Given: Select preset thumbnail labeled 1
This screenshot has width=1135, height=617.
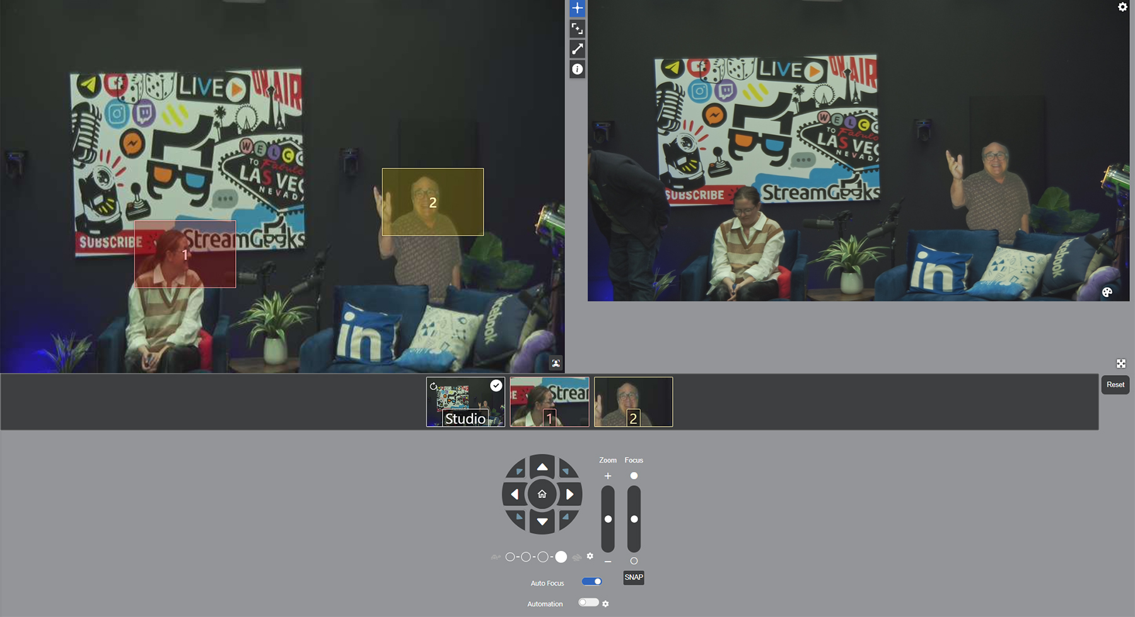Looking at the screenshot, I should tap(549, 402).
